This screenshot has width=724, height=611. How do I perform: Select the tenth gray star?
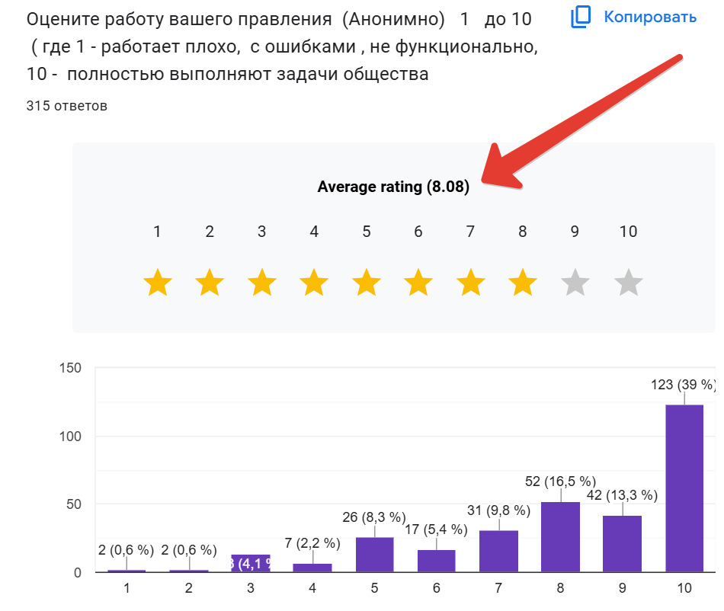pos(629,284)
